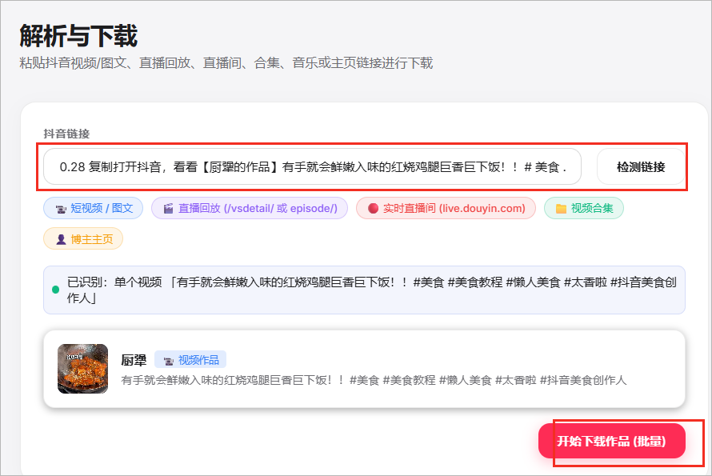
Task: Click the clapperboard icon in 直播回放 tag
Action: click(x=169, y=209)
